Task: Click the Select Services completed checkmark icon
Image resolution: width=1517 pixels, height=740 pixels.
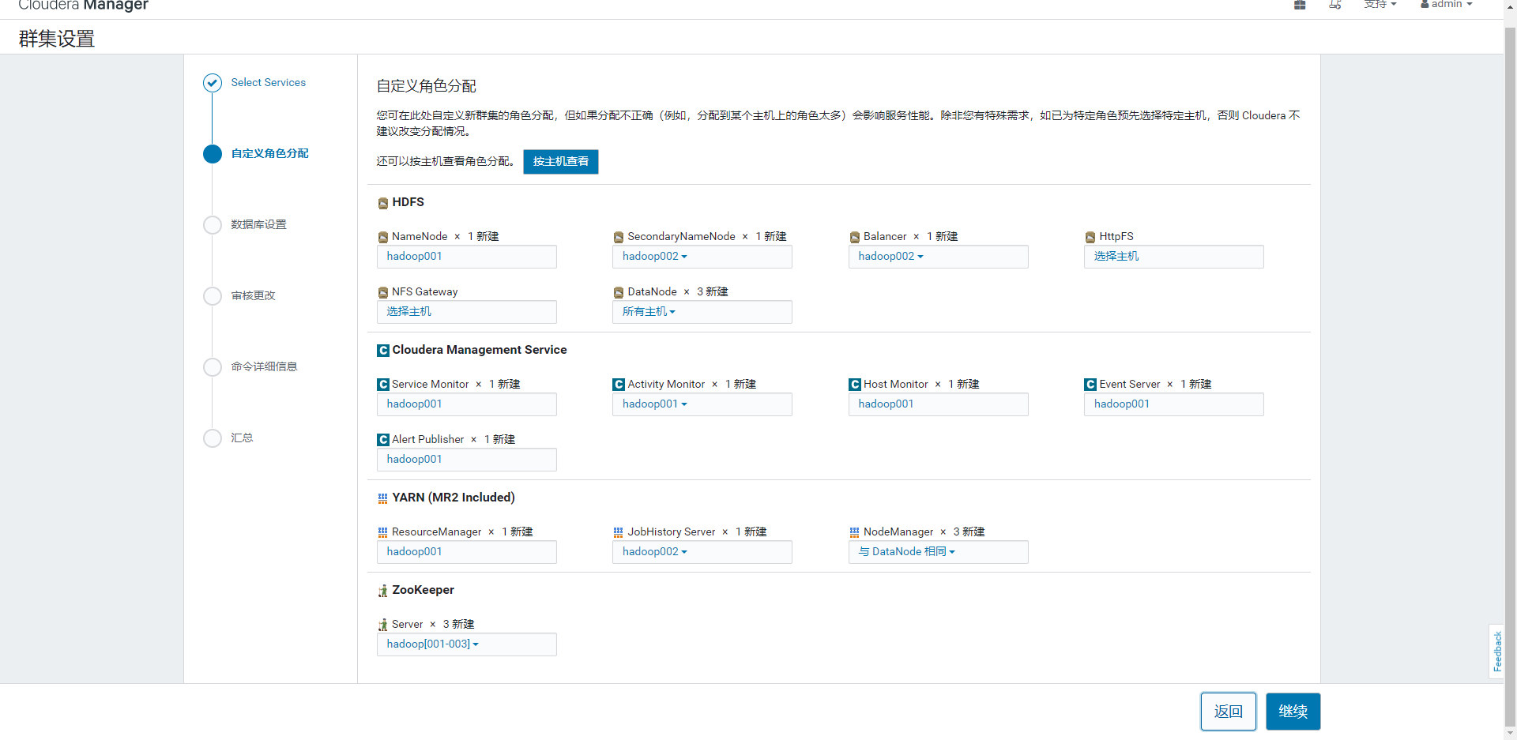Action: [x=212, y=83]
